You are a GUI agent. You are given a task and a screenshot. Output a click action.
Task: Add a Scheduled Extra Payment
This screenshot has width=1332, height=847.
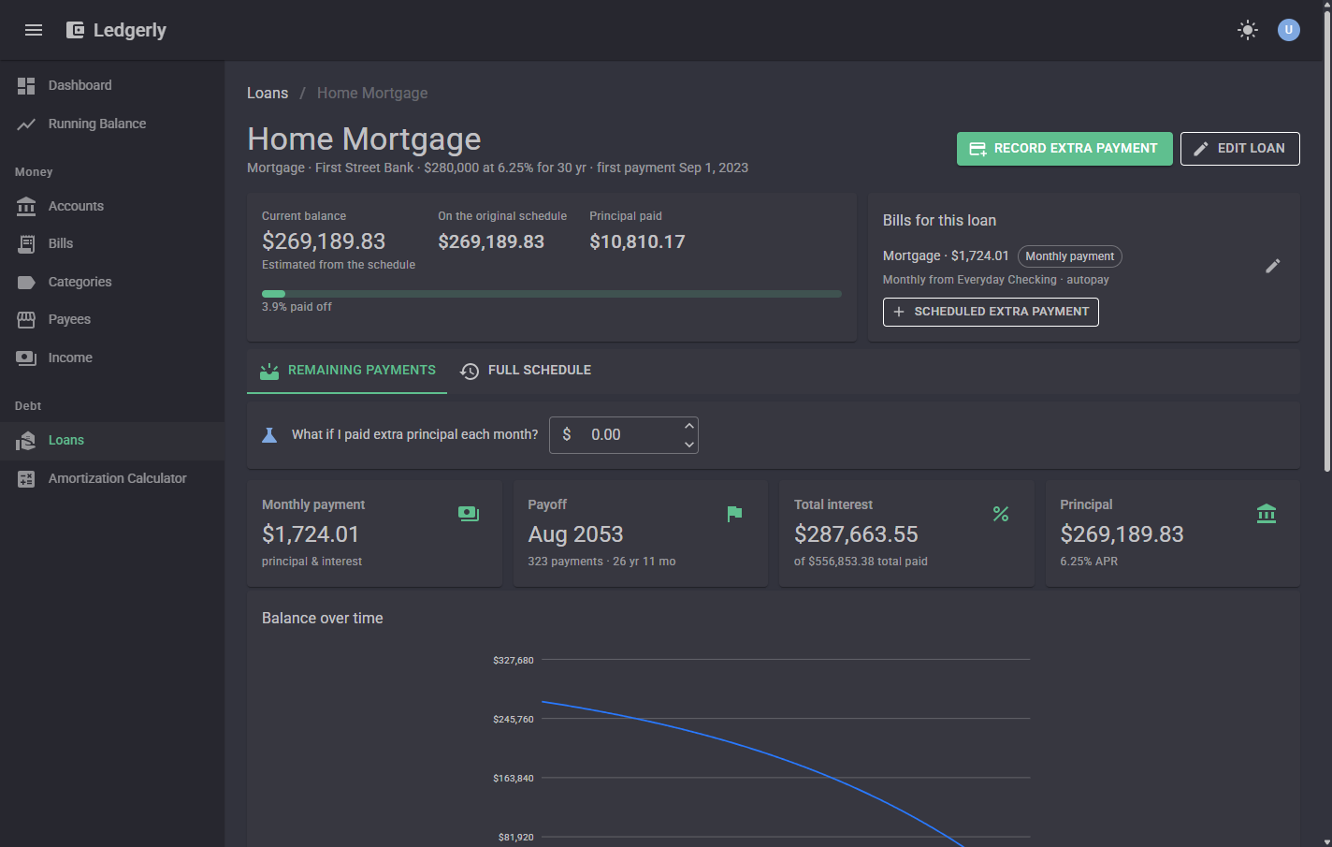[991, 312]
